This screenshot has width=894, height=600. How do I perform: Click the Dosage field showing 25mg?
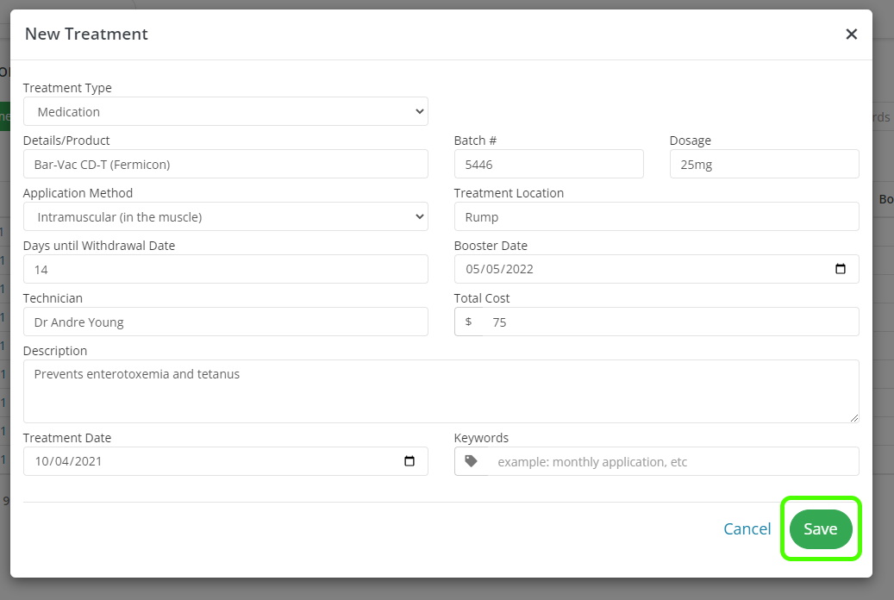[x=764, y=164]
